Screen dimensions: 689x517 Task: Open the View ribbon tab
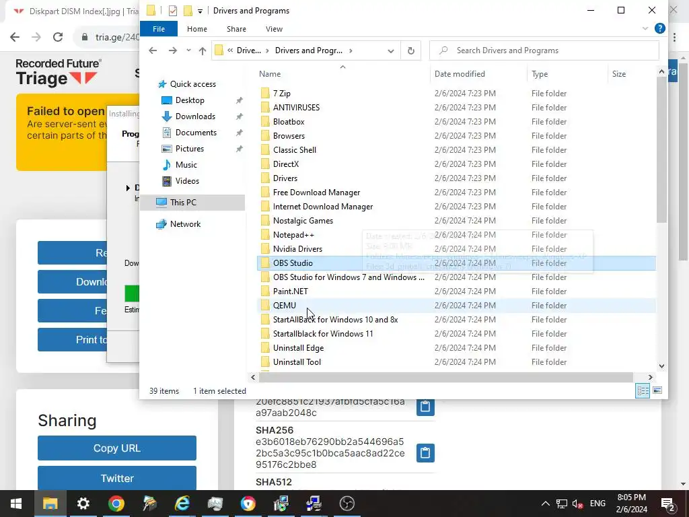point(275,29)
